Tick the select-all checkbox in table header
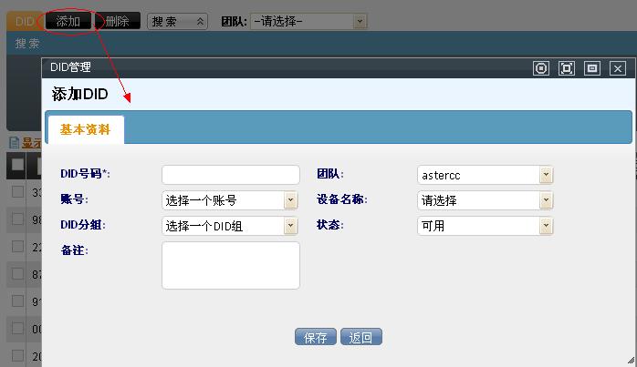This screenshot has width=637, height=367. 16,166
